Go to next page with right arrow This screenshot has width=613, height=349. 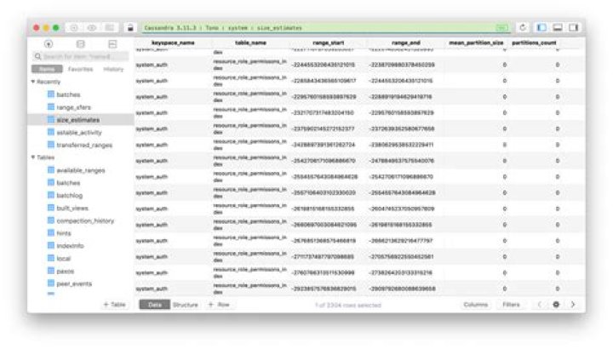(572, 304)
